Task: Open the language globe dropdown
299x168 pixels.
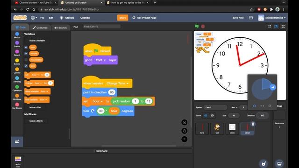Action: click(34, 18)
